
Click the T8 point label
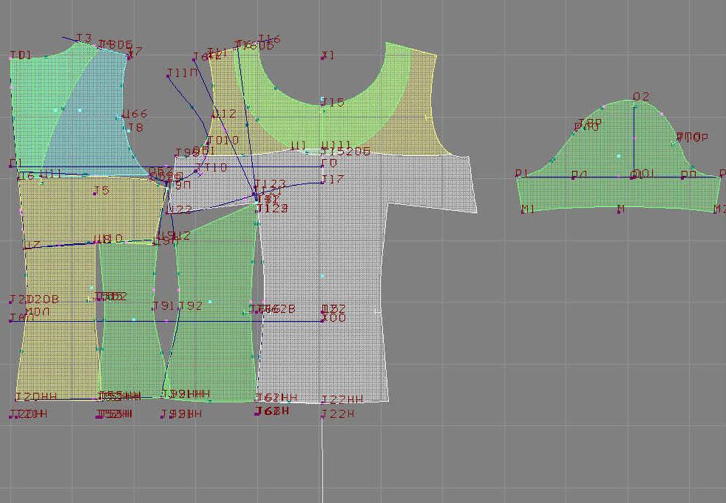click(135, 127)
